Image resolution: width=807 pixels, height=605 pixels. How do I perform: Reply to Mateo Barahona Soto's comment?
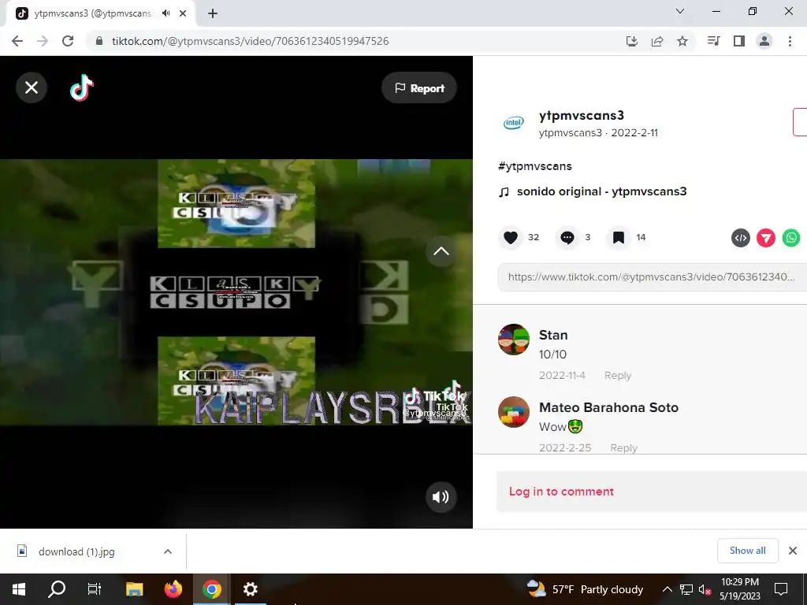[623, 448]
